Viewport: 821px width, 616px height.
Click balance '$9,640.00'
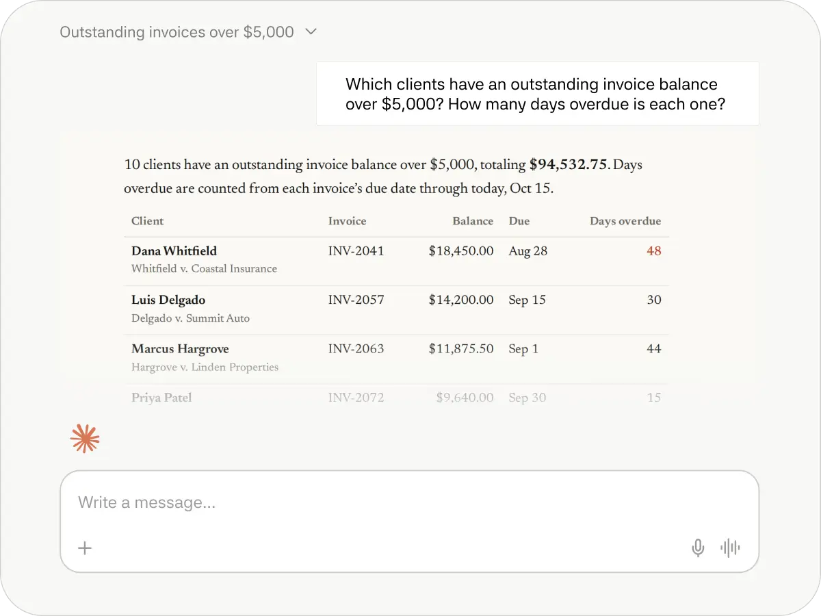pyautogui.click(x=465, y=398)
